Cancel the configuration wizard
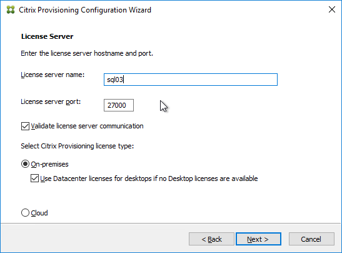342x253 pixels. click(311, 239)
